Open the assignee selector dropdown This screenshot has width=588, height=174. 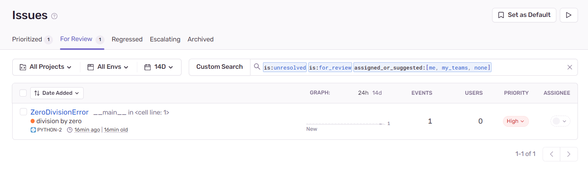point(560,121)
